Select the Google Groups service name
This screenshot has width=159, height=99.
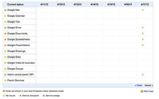point(15,69)
